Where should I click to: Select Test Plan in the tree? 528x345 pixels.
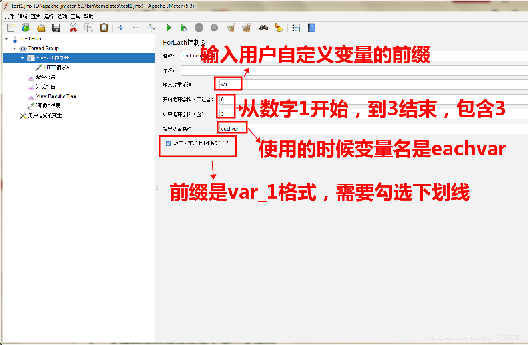pyautogui.click(x=30, y=39)
